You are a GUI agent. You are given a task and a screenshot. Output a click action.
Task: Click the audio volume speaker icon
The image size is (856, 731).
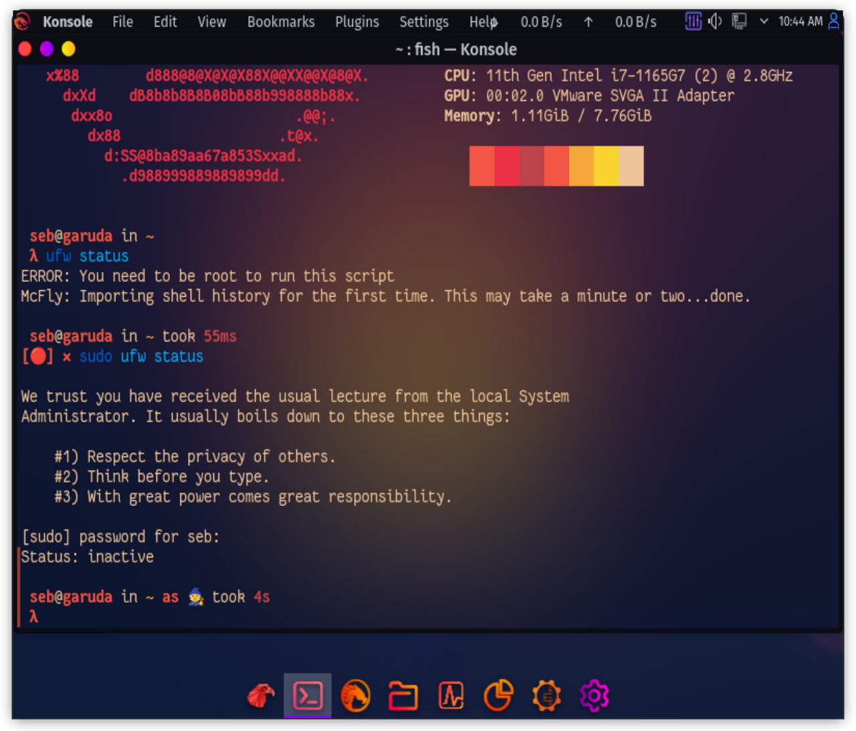coord(715,21)
